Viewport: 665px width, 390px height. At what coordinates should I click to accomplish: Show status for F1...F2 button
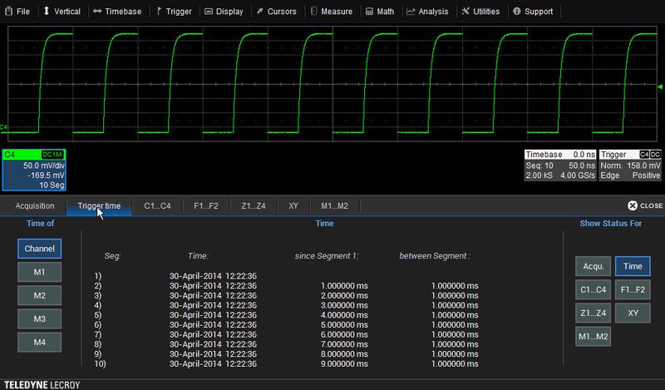coord(633,289)
